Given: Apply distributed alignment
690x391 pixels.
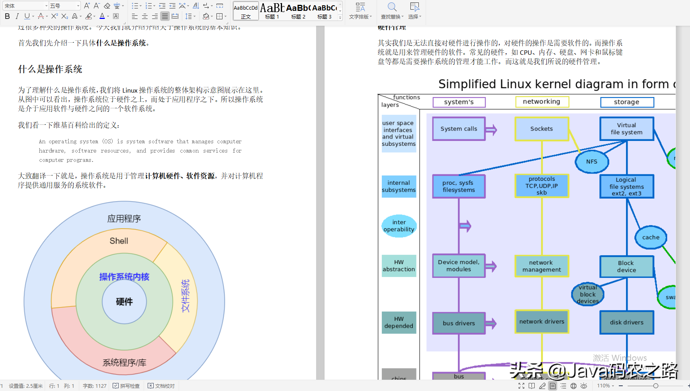Looking at the screenshot, I should pos(175,17).
